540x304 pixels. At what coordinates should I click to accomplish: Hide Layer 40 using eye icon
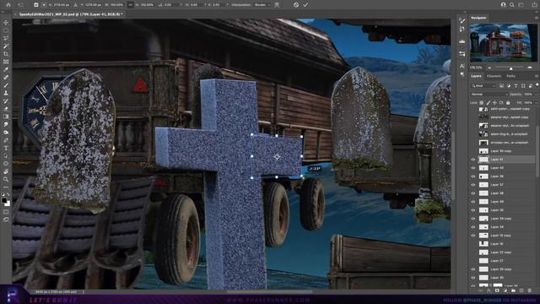473,168
